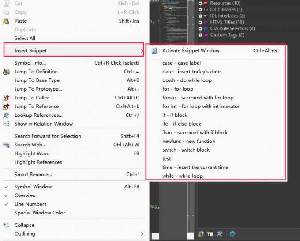The width and height of the screenshot is (300, 241).
Task: Toggle the Symbol Window checkmark
Action: coord(6,187)
